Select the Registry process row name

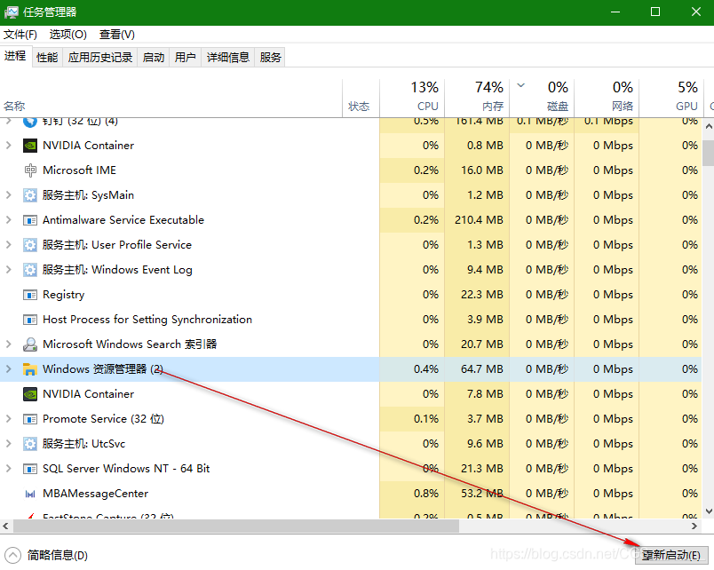point(64,295)
